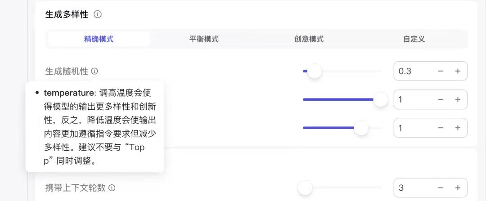The image size is (486, 201).
Task: Increase value in third slider row
Action: tap(458, 128)
